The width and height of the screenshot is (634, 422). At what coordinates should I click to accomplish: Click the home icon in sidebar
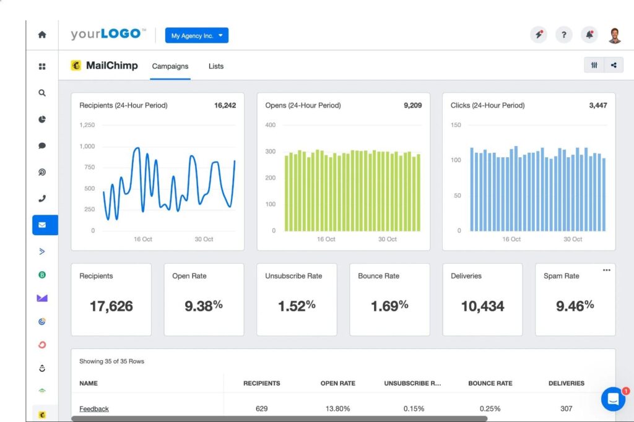(x=42, y=35)
